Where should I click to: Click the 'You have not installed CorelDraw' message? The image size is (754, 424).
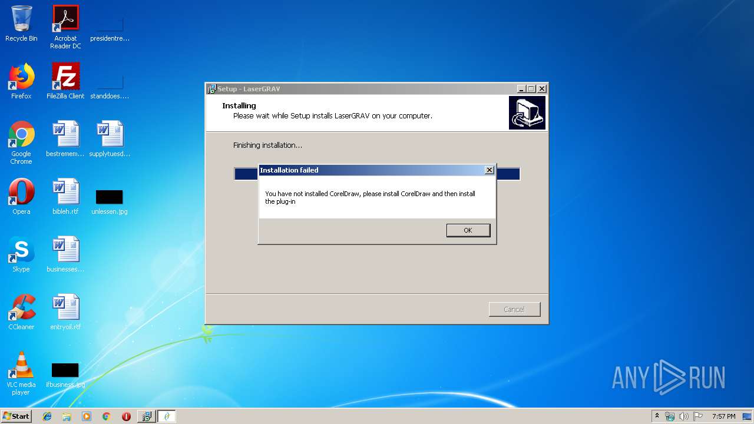370,197
